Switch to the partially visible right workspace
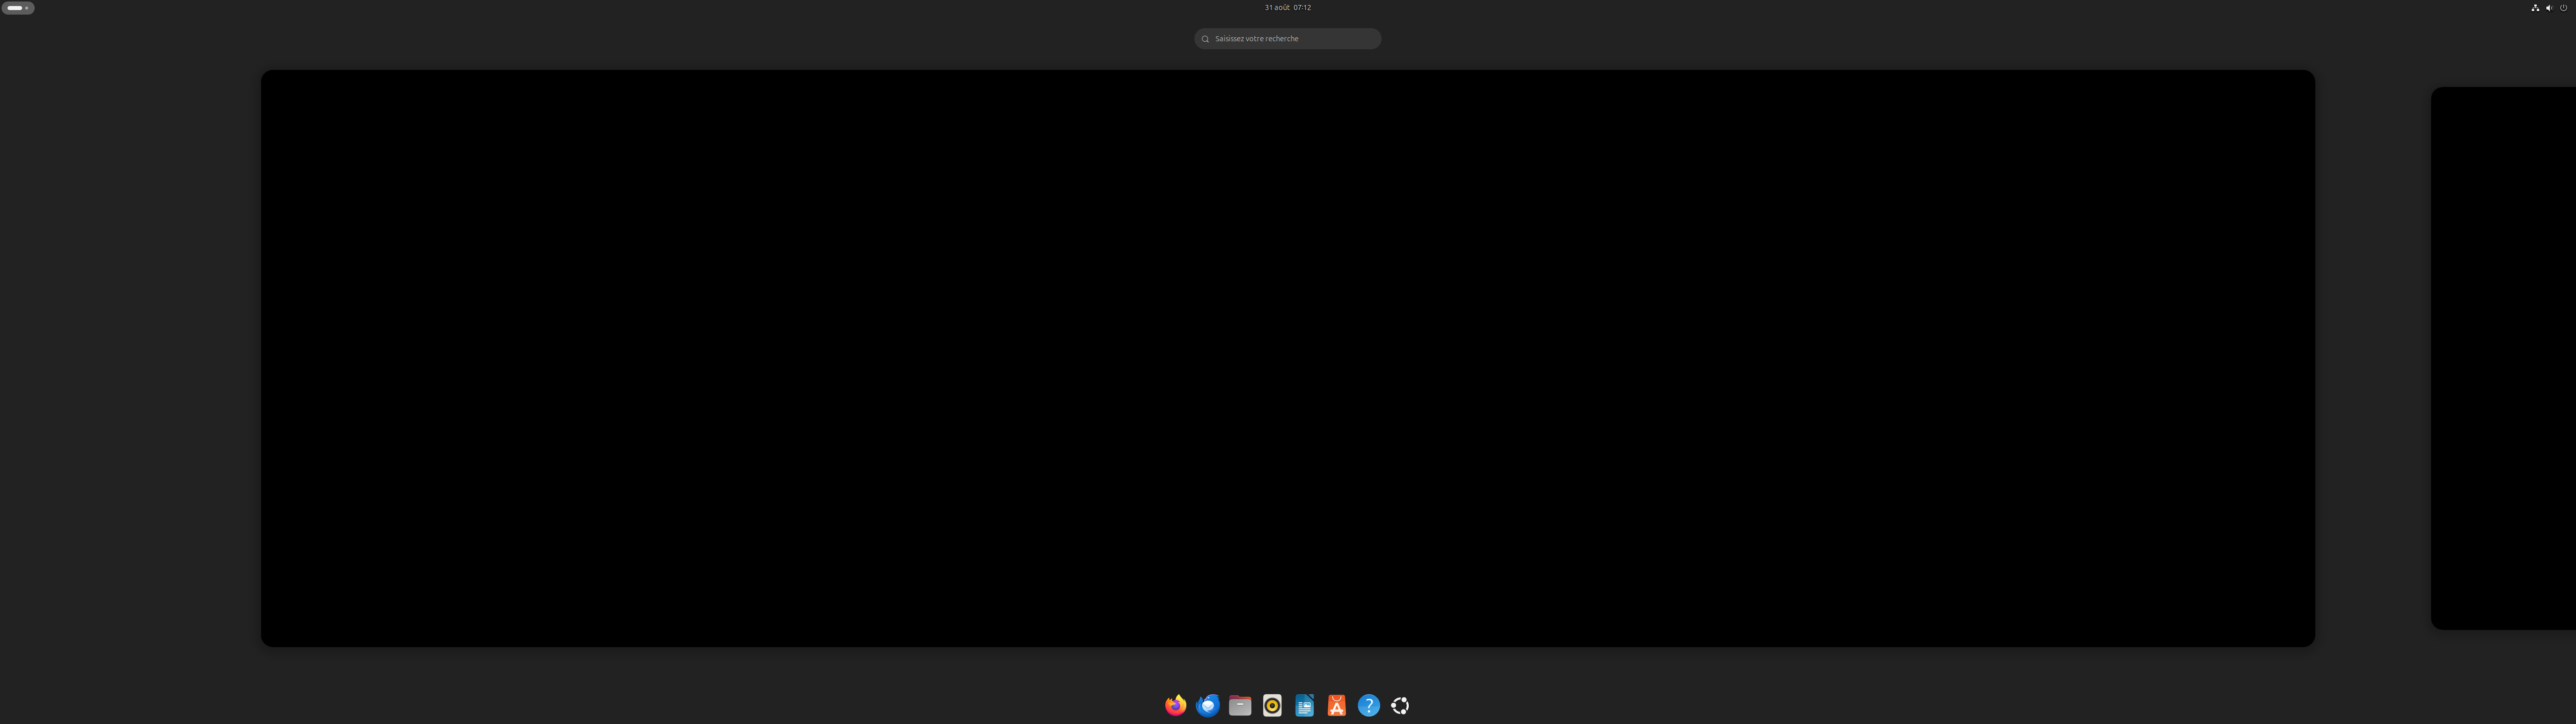Screen dimensions: 2576x724 pos(2504,358)
